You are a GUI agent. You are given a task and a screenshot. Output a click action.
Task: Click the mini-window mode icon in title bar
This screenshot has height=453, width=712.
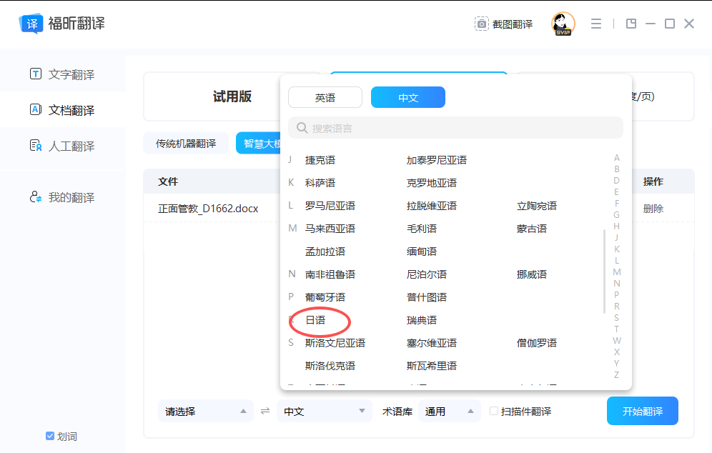pos(631,24)
